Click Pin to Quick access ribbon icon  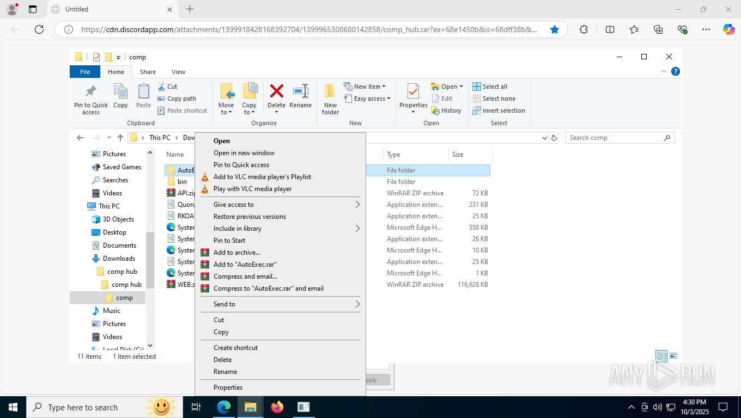coord(91,100)
